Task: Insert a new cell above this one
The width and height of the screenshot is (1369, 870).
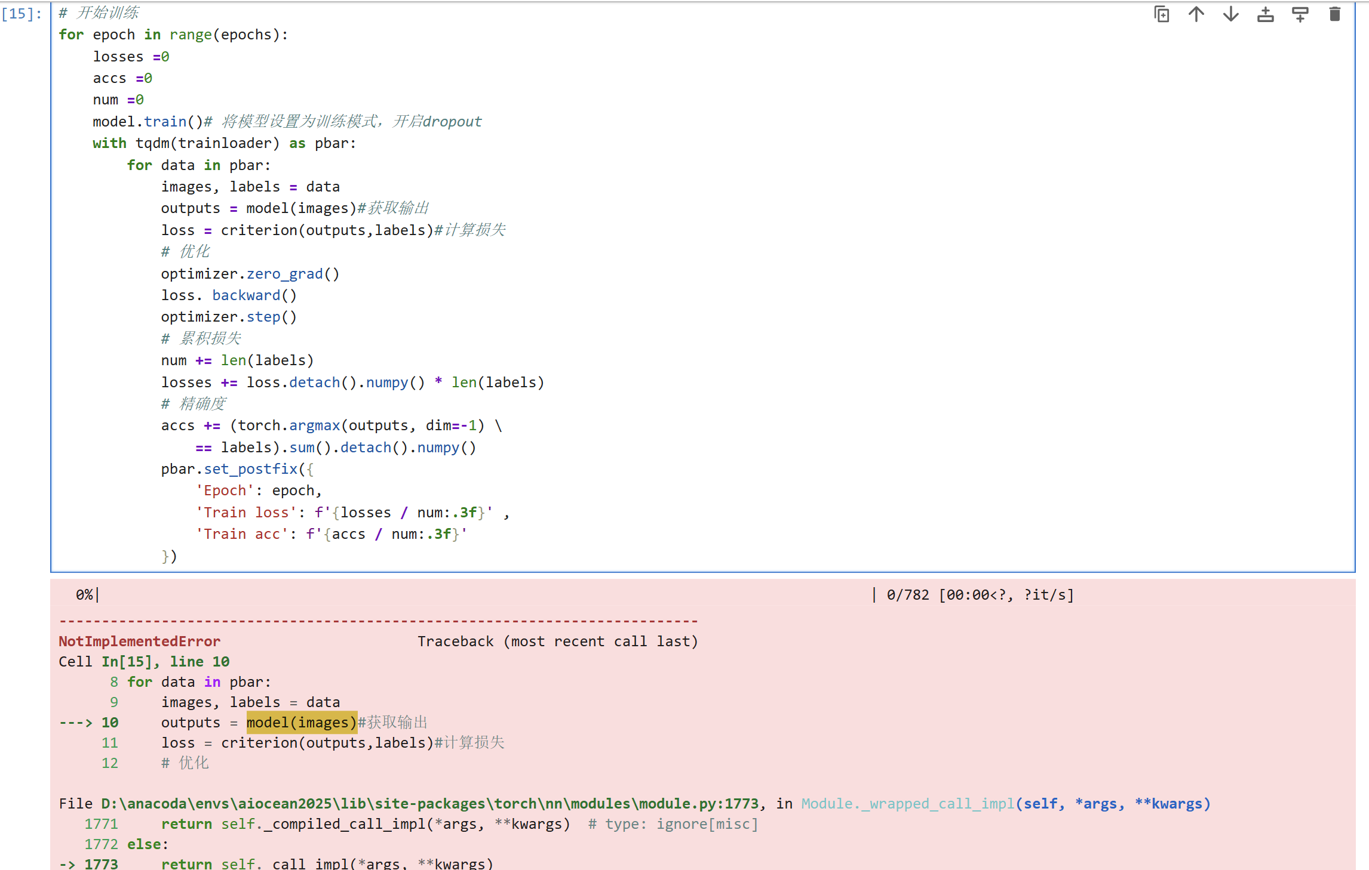Action: point(1266,14)
